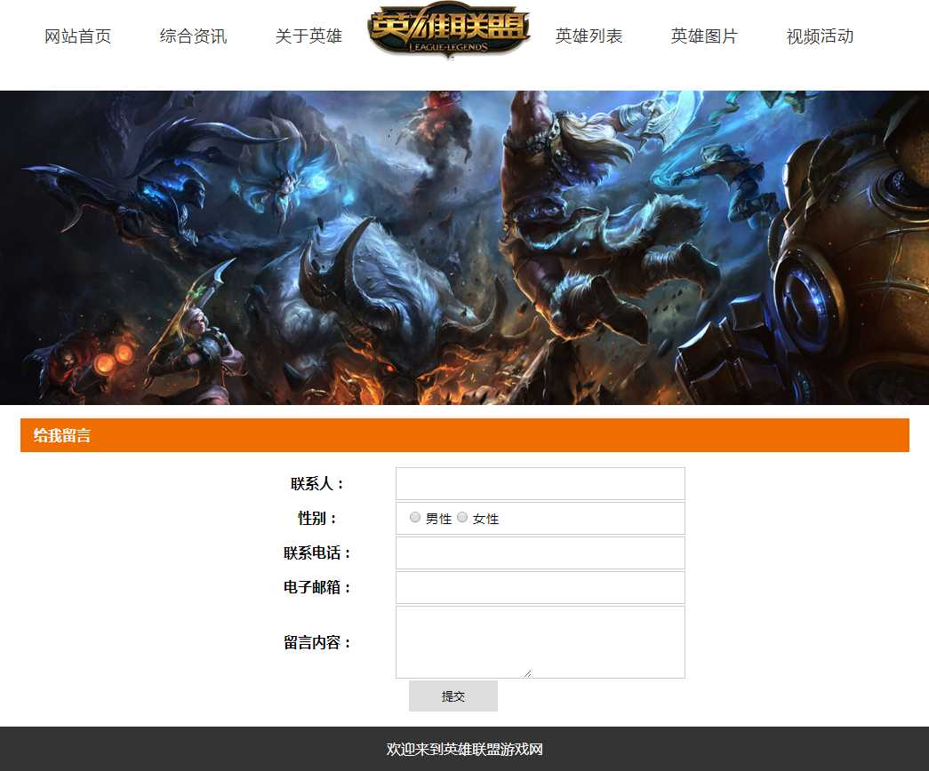929x771 pixels.
Task: Click the 提交 submit button
Action: 453,696
